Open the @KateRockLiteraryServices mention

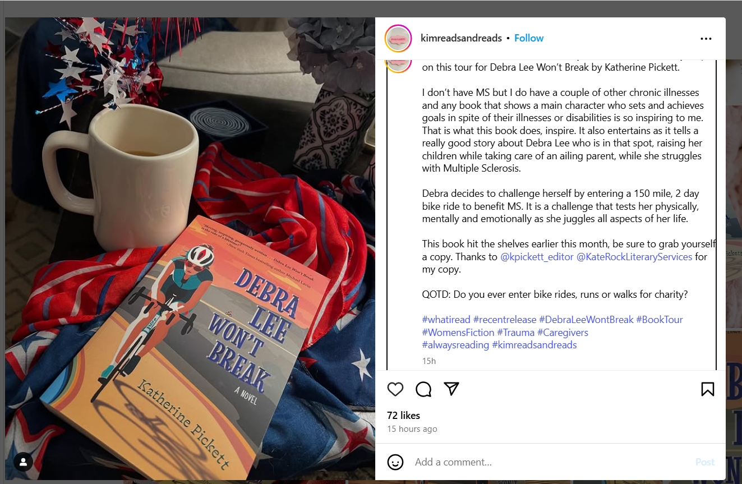[634, 257]
